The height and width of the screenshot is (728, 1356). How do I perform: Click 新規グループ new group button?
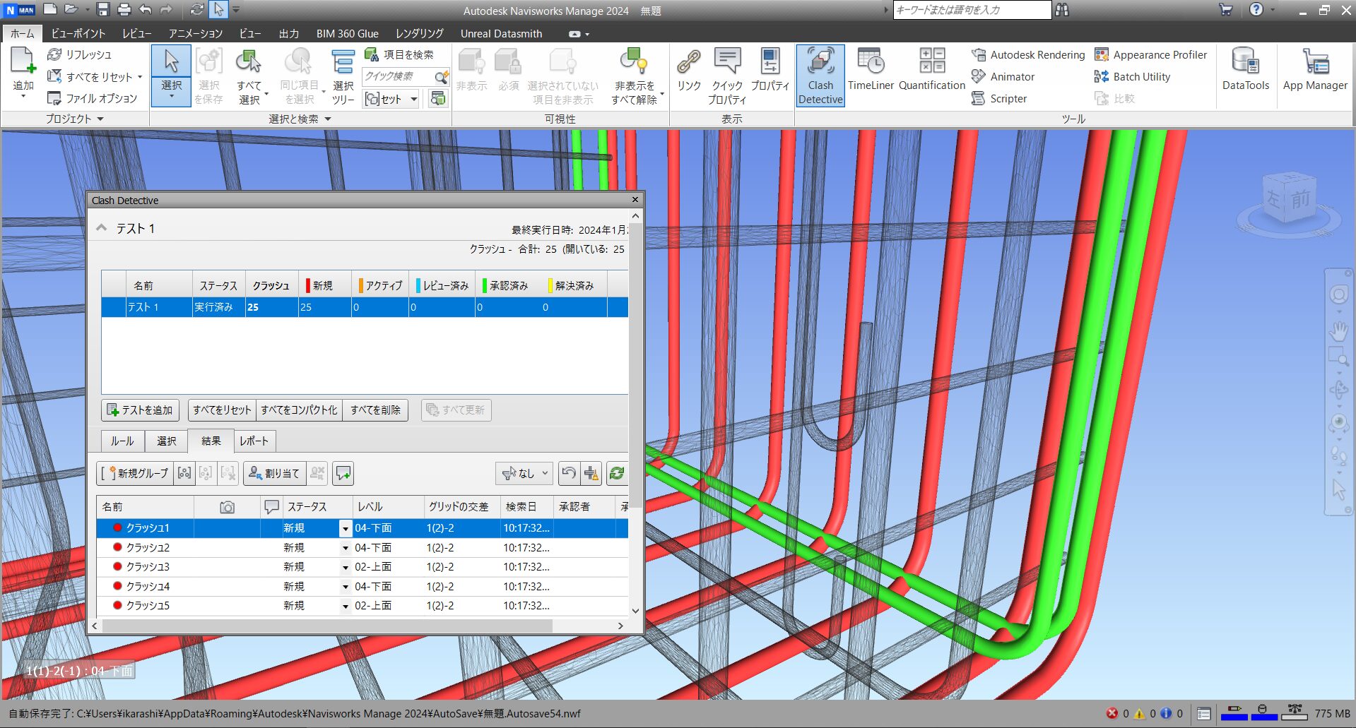point(135,473)
